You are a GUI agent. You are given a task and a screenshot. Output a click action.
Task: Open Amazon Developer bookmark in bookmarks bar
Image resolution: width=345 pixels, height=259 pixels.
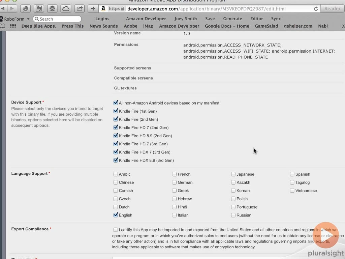(179, 26)
